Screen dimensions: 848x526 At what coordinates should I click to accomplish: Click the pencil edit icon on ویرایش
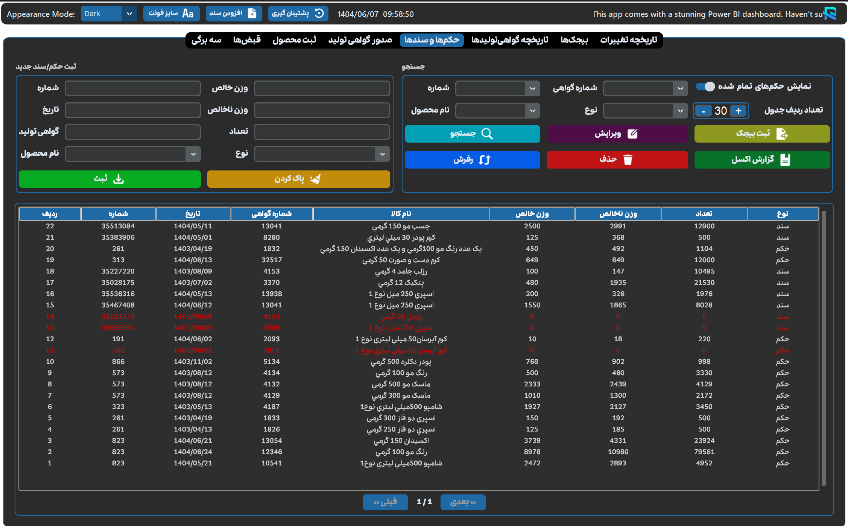click(x=632, y=134)
